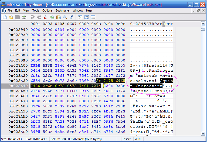Image resolution: width=207 pixels, height=142 pixels.
Task: Expand the Tools menu
Action: click(36, 10)
